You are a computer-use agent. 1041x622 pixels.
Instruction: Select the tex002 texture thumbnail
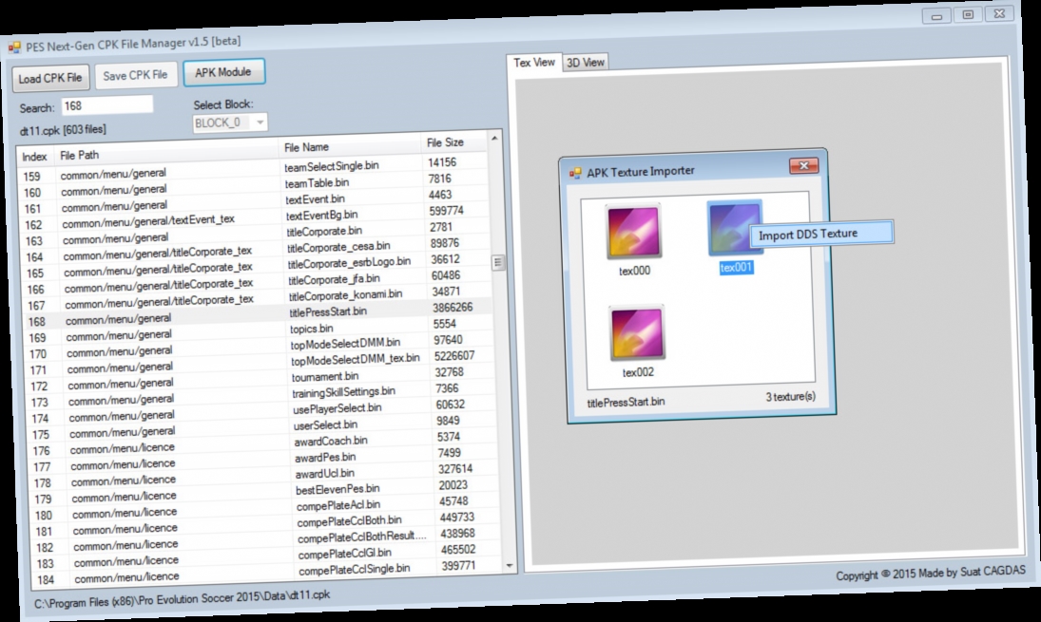[x=635, y=330]
